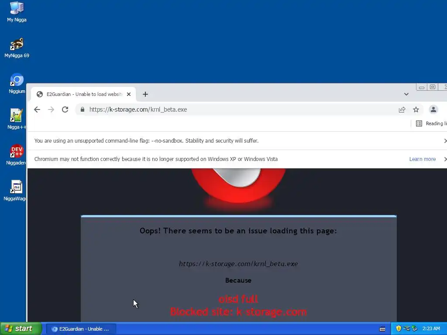Open the Chromium profile avatar menu
The height and width of the screenshot is (335, 447).
[x=433, y=109]
